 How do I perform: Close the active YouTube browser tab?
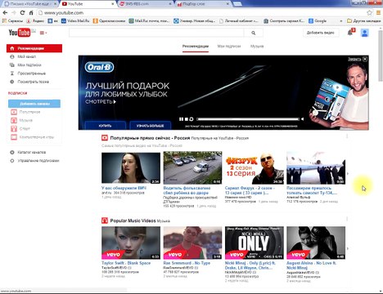coord(113,4)
